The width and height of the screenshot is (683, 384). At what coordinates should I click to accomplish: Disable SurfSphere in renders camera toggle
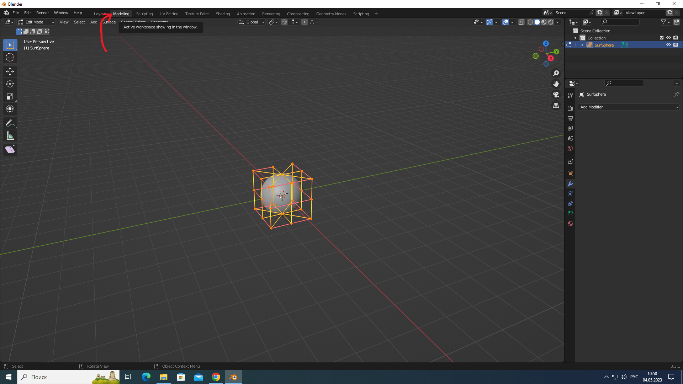tap(676, 45)
